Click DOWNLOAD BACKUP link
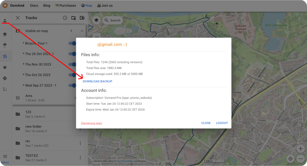The width and height of the screenshot is (307, 166). (97, 81)
